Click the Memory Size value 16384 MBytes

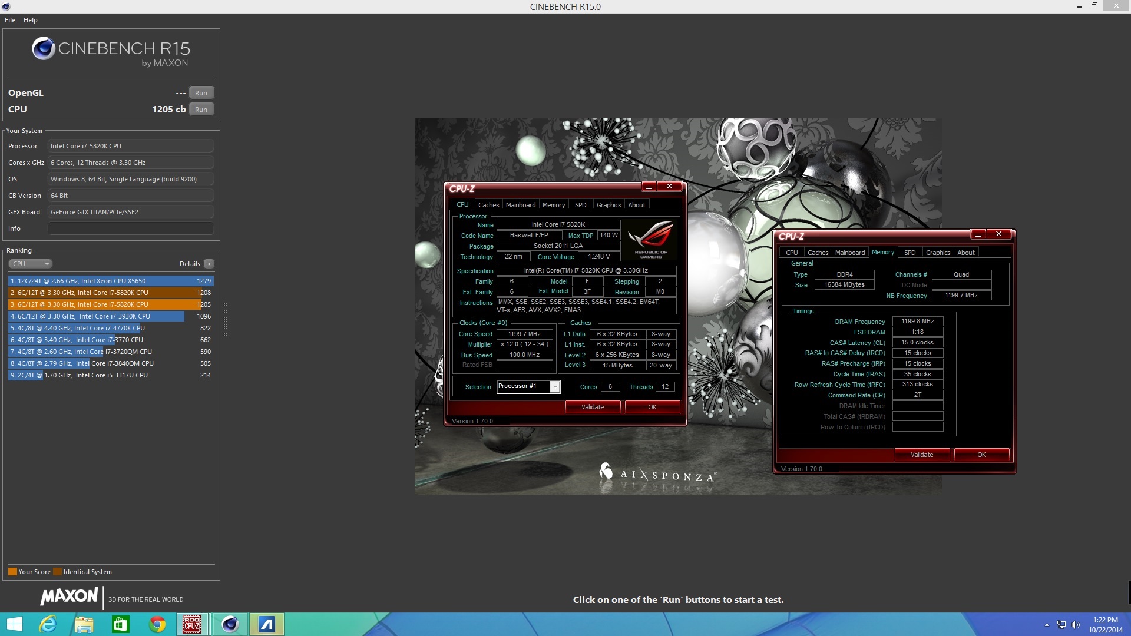(x=844, y=285)
